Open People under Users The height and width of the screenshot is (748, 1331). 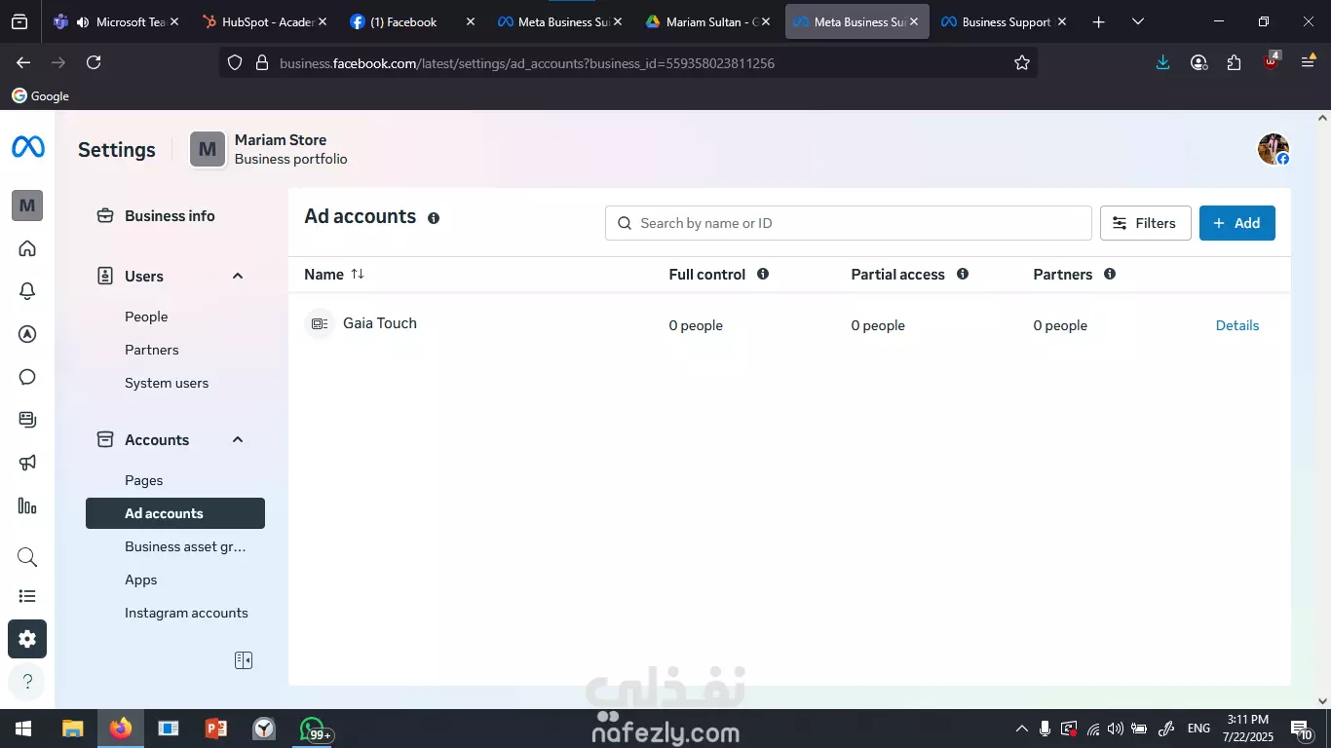pos(146,317)
